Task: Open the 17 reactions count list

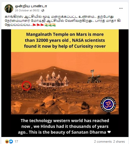Action: (x=16, y=141)
